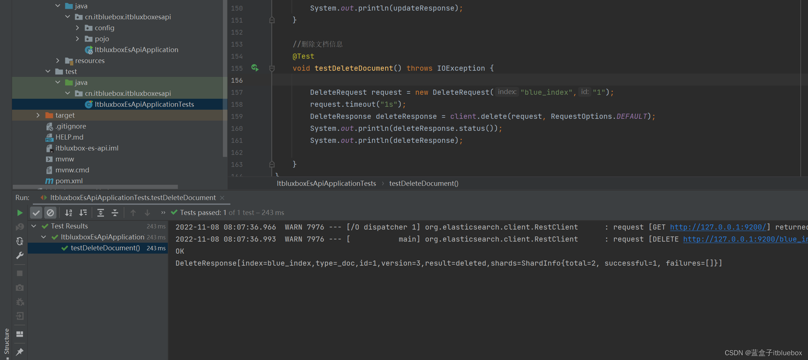Pin the Run tab with pin icon

20,352
